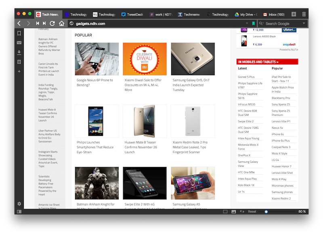Image resolution: width=323 pixels, height=235 pixels.
Task: Toggle tab tiling in status bar
Action: (x=225, y=212)
